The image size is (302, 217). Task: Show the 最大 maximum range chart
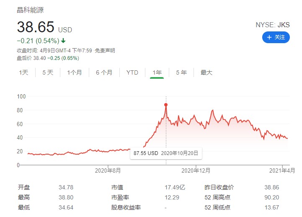[206, 72]
